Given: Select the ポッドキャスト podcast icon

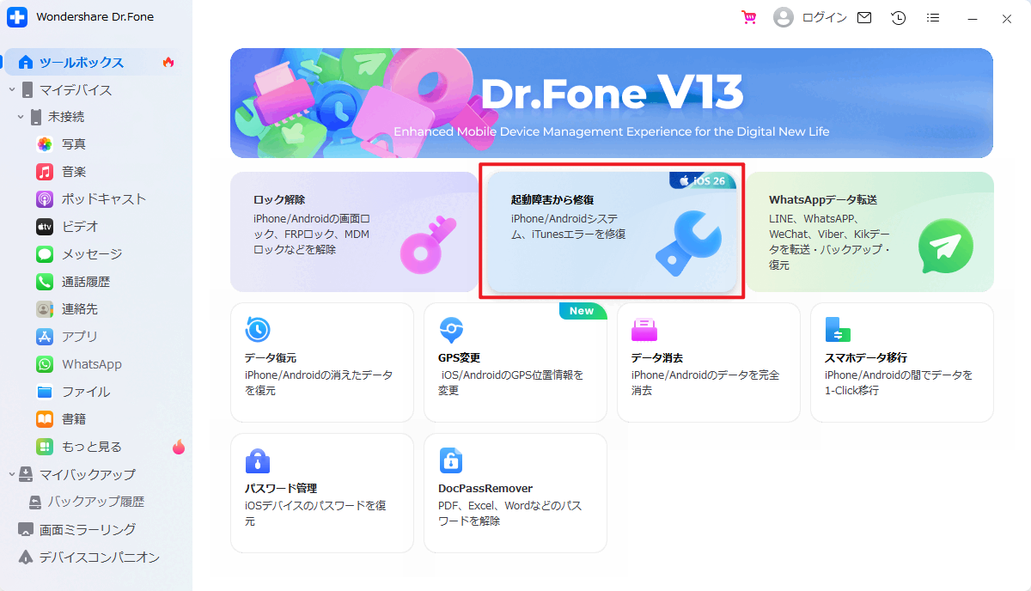Looking at the screenshot, I should (x=45, y=199).
